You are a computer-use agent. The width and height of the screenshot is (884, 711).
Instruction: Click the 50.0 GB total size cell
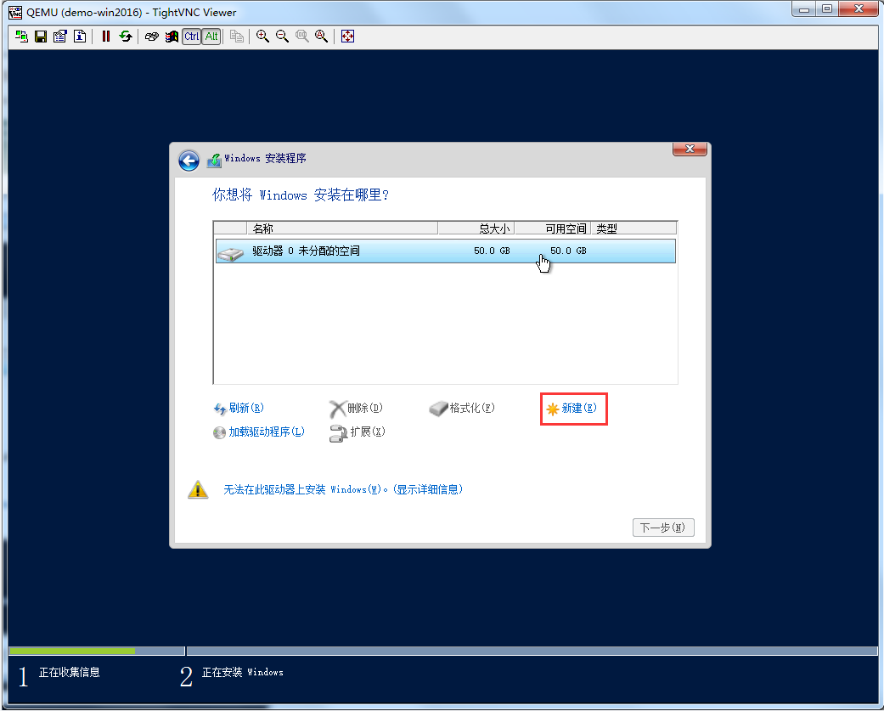click(x=492, y=251)
